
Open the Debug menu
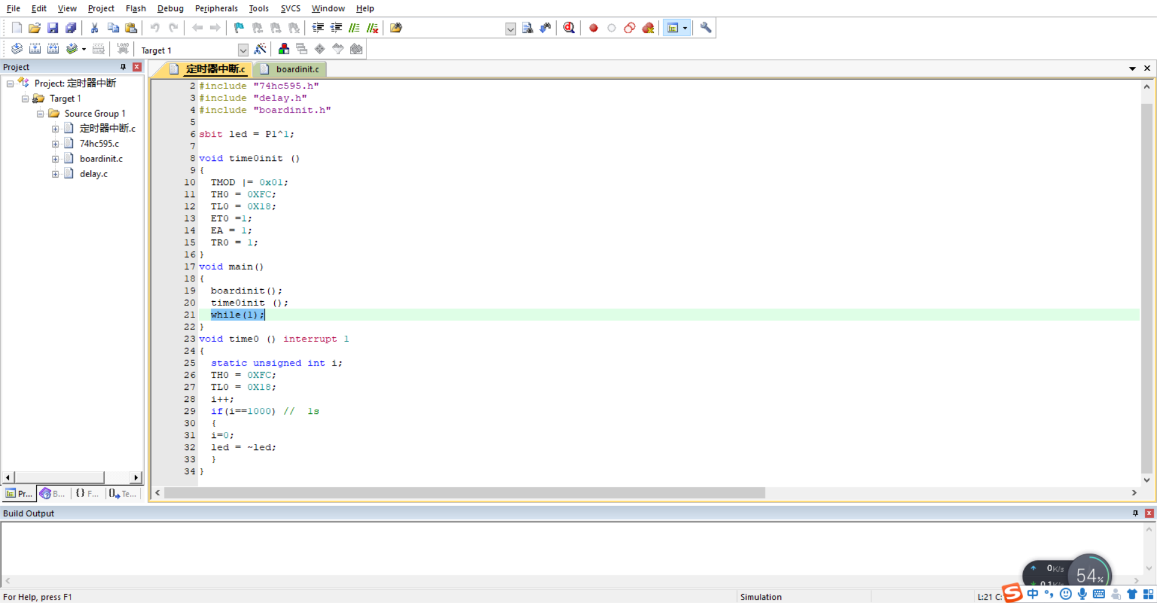171,8
